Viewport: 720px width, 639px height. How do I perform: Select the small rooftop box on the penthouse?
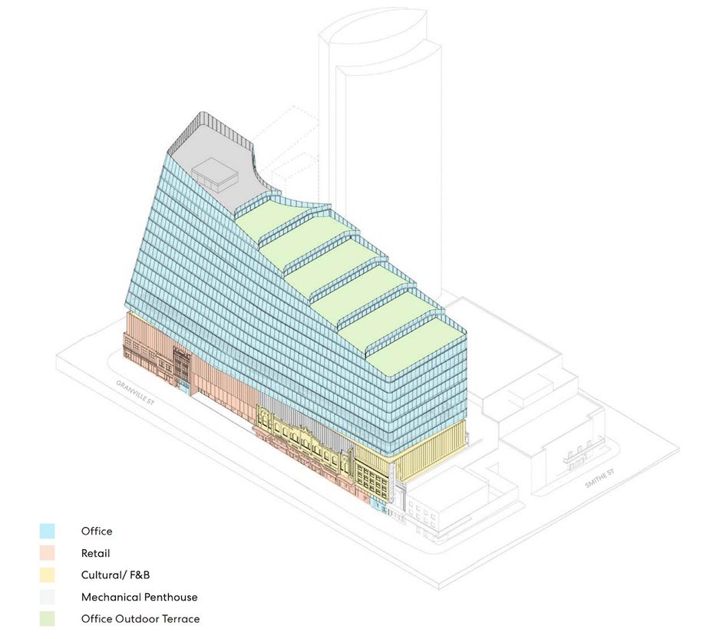point(214,173)
